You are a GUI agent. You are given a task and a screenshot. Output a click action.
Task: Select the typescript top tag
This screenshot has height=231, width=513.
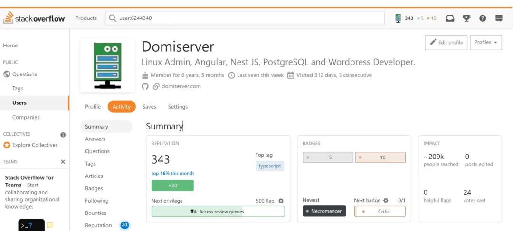270,166
